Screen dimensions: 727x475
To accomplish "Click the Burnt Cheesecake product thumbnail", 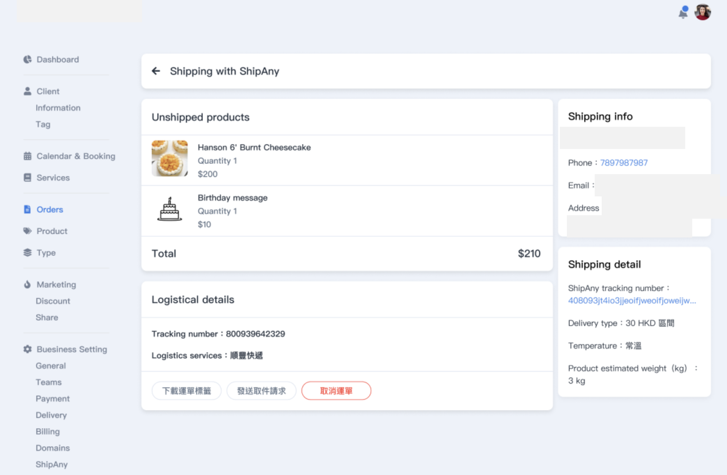I will 170,158.
